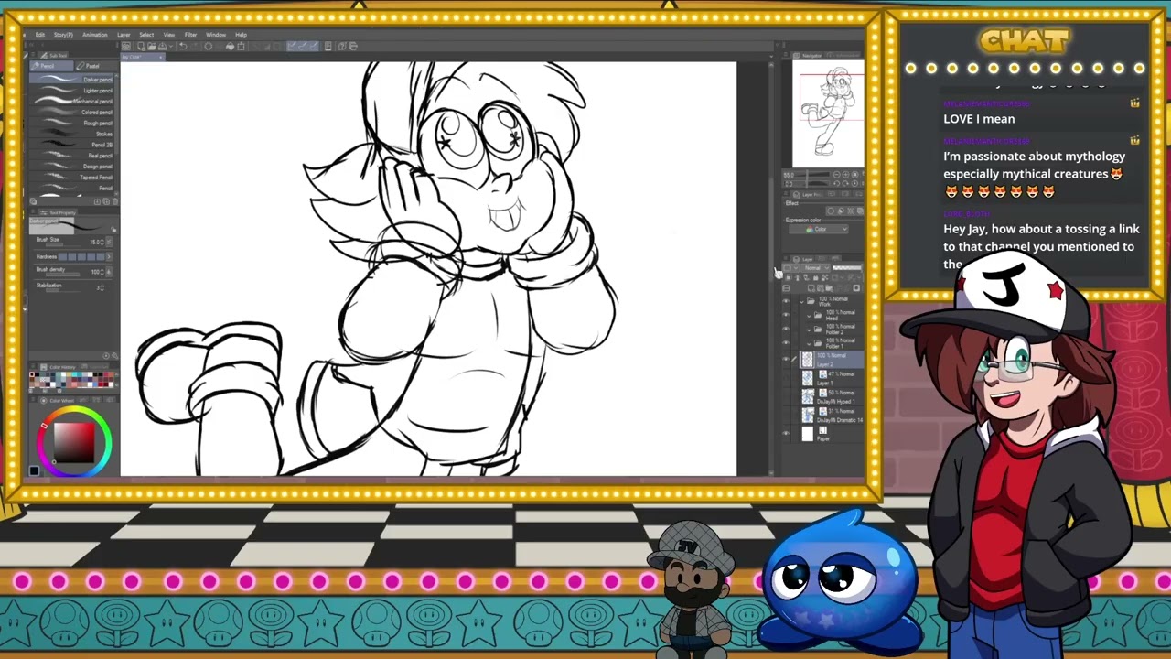Click the Open file icon
The image size is (1171, 659).
[151, 46]
